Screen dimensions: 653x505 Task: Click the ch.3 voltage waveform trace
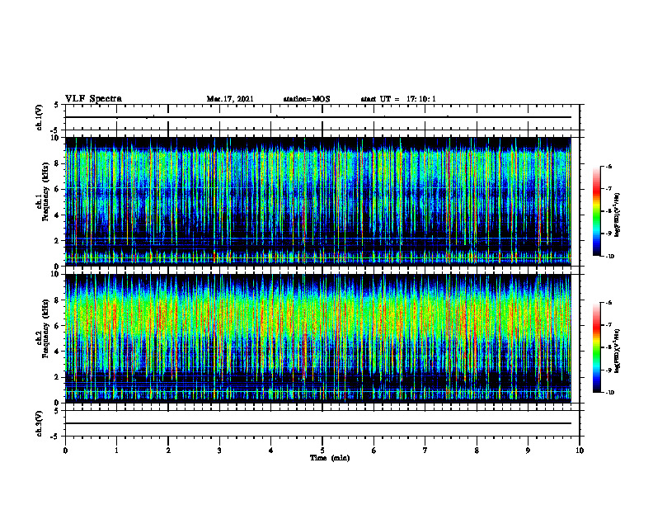tap(318, 423)
